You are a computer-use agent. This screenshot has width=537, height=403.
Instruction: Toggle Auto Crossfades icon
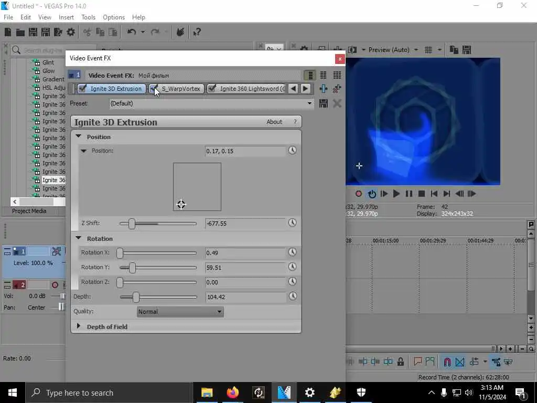point(460,362)
